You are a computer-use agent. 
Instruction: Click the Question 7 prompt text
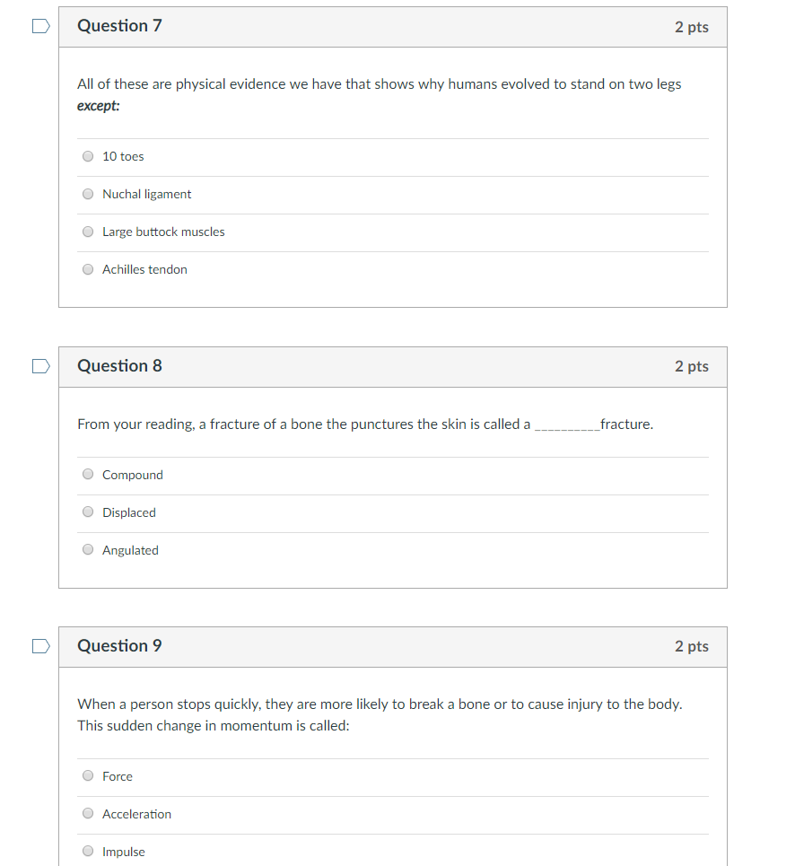[x=380, y=94]
